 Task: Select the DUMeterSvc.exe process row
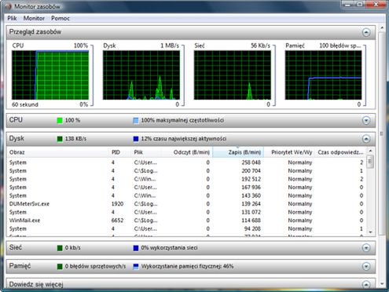click(x=186, y=204)
